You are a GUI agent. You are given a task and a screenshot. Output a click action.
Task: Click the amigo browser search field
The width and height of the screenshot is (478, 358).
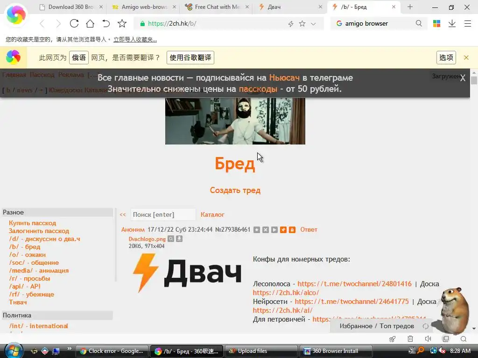(x=378, y=23)
